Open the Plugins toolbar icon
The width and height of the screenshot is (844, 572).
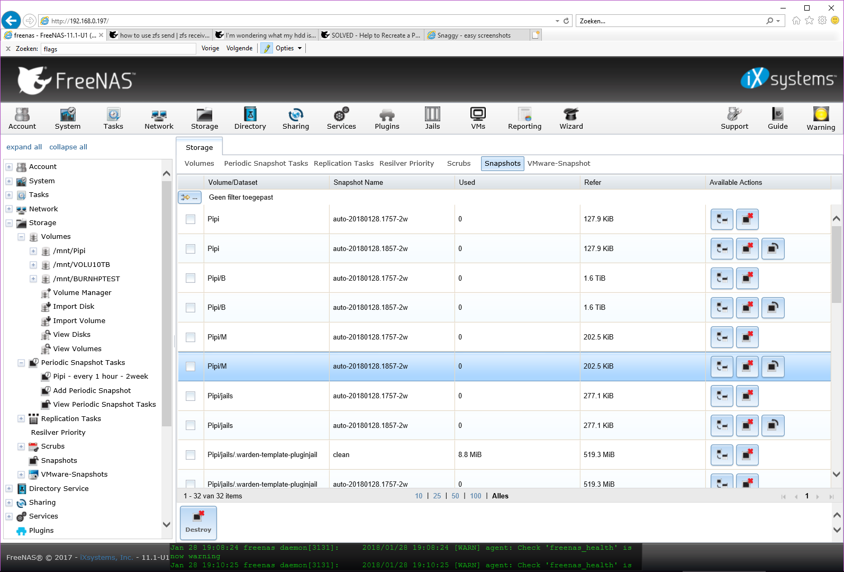coord(387,119)
